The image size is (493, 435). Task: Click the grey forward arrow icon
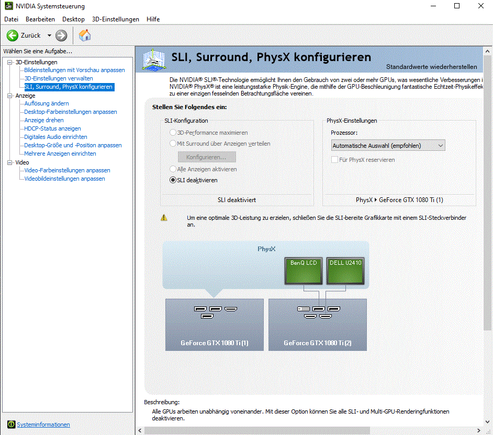coord(61,36)
